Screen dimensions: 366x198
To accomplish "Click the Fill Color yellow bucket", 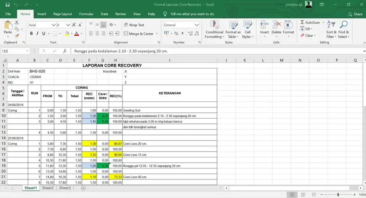I will click(x=67, y=34).
